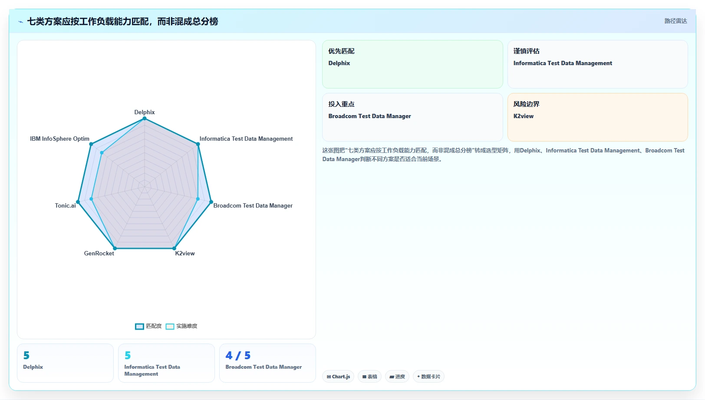Click the 表格 tag
Image resolution: width=705 pixels, height=400 pixels.
point(369,377)
